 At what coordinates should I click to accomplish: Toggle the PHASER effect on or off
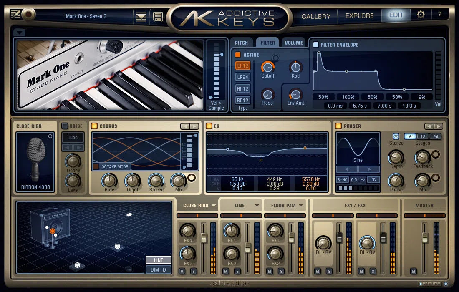point(338,126)
